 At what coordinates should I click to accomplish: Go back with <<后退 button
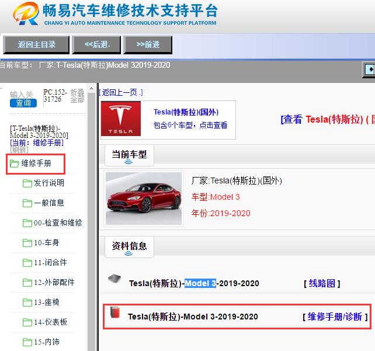[x=96, y=45]
